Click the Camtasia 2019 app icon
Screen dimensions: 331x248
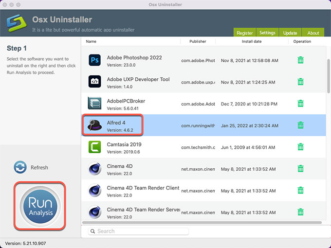94,147
